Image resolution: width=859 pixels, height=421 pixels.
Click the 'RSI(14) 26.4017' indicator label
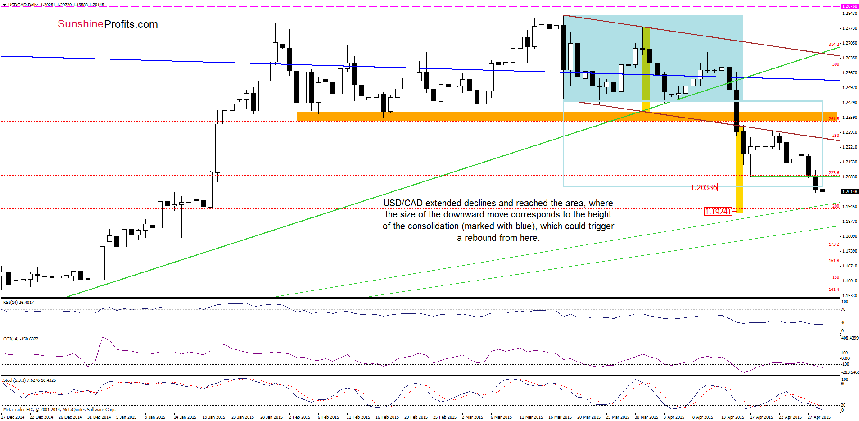click(18, 303)
